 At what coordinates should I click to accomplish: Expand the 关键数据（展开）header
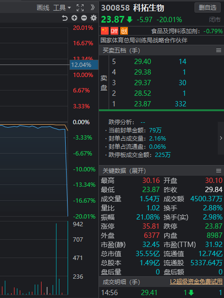124,171
